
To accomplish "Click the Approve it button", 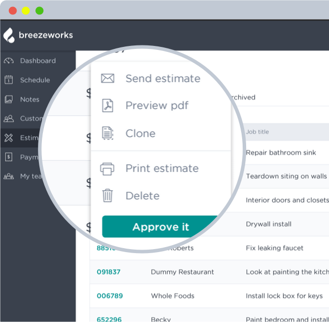I will coord(161,227).
